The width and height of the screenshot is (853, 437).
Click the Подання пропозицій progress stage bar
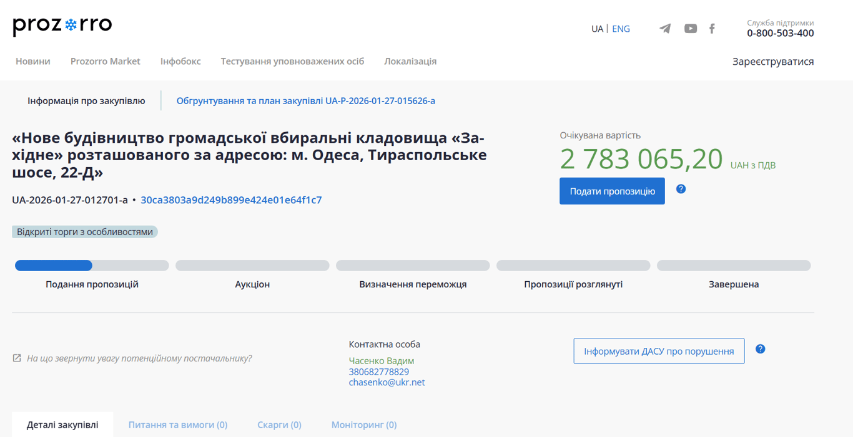pos(91,265)
